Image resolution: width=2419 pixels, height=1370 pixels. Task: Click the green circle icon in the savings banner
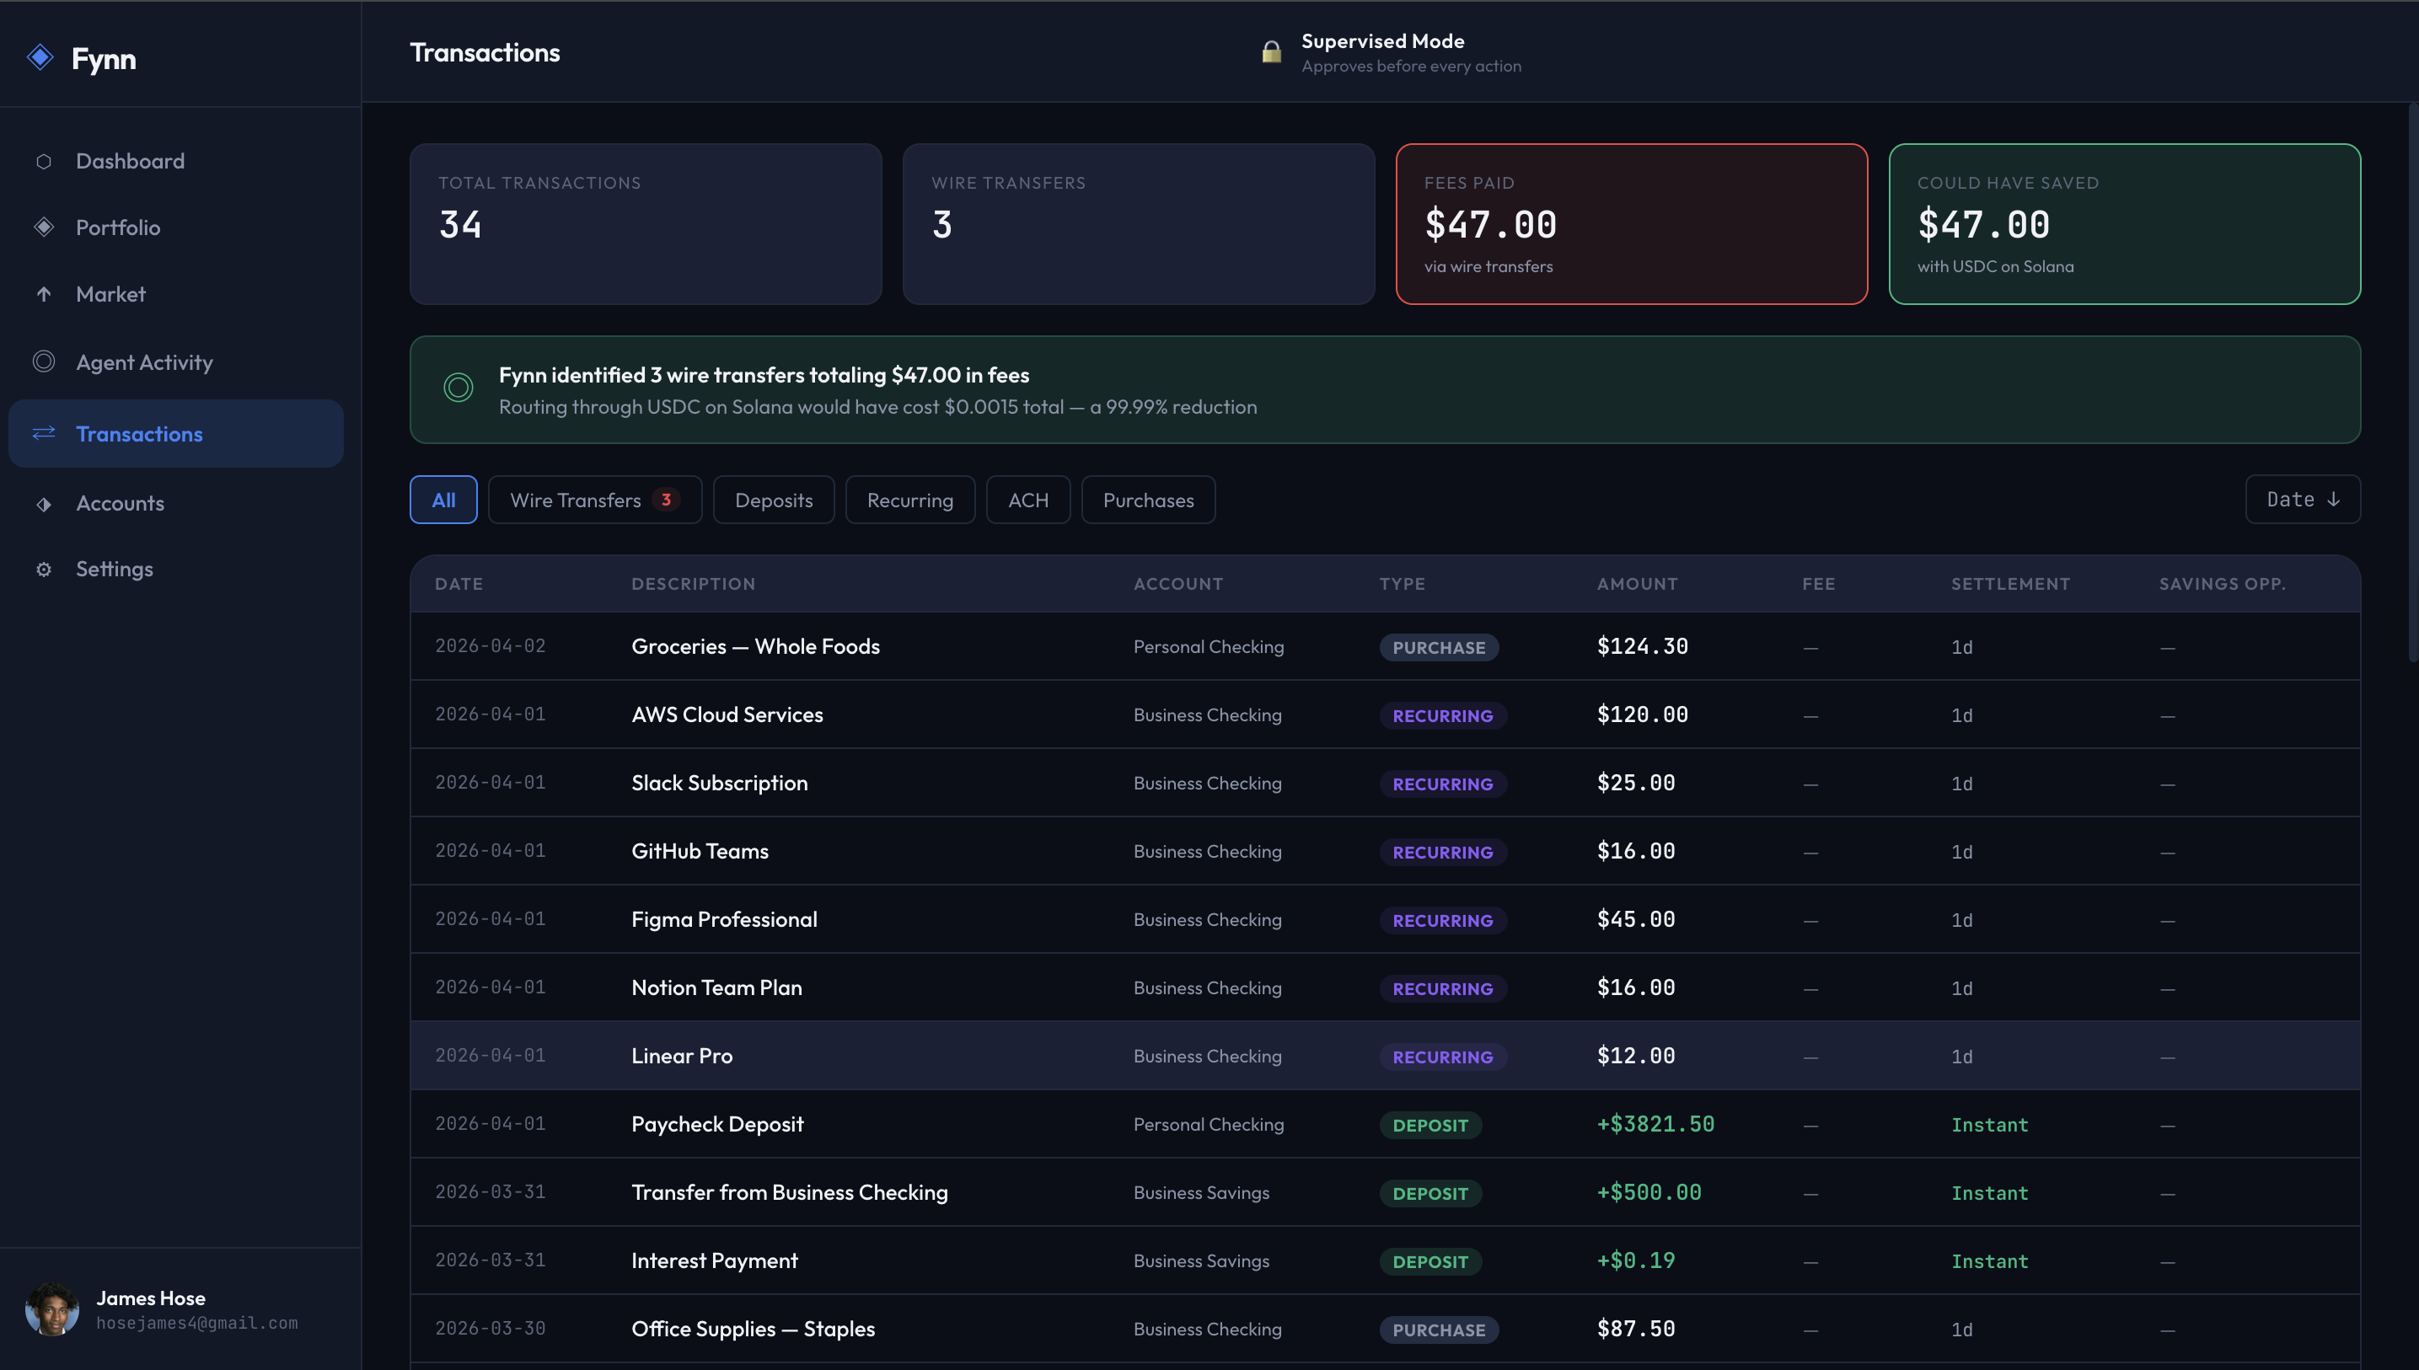[x=459, y=388]
